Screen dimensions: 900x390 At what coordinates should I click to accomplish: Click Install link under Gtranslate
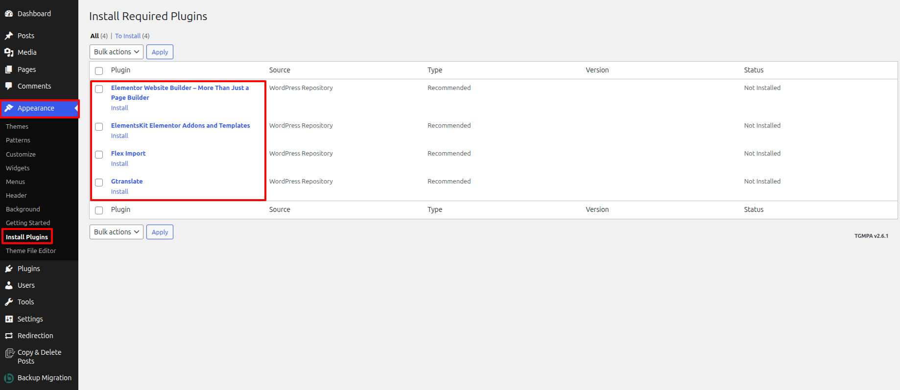point(119,192)
